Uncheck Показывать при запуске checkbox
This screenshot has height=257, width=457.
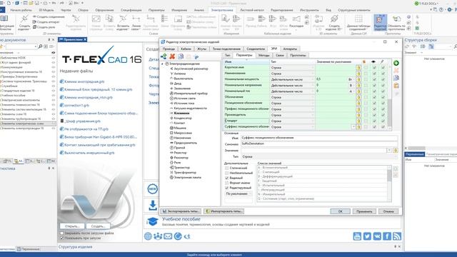pos(62,238)
